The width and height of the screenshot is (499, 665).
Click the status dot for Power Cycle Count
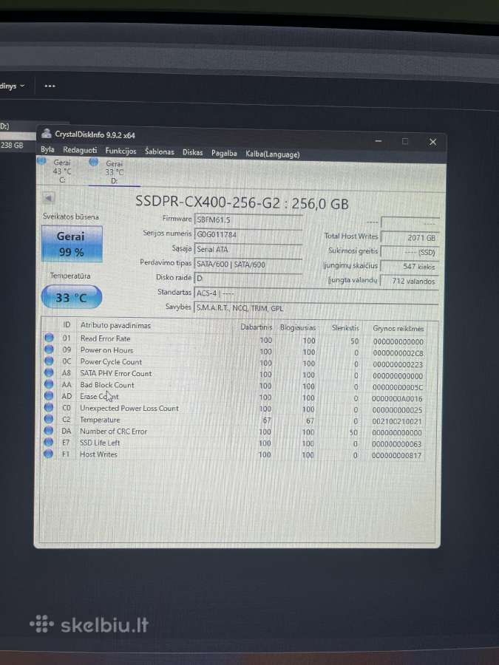coord(50,361)
